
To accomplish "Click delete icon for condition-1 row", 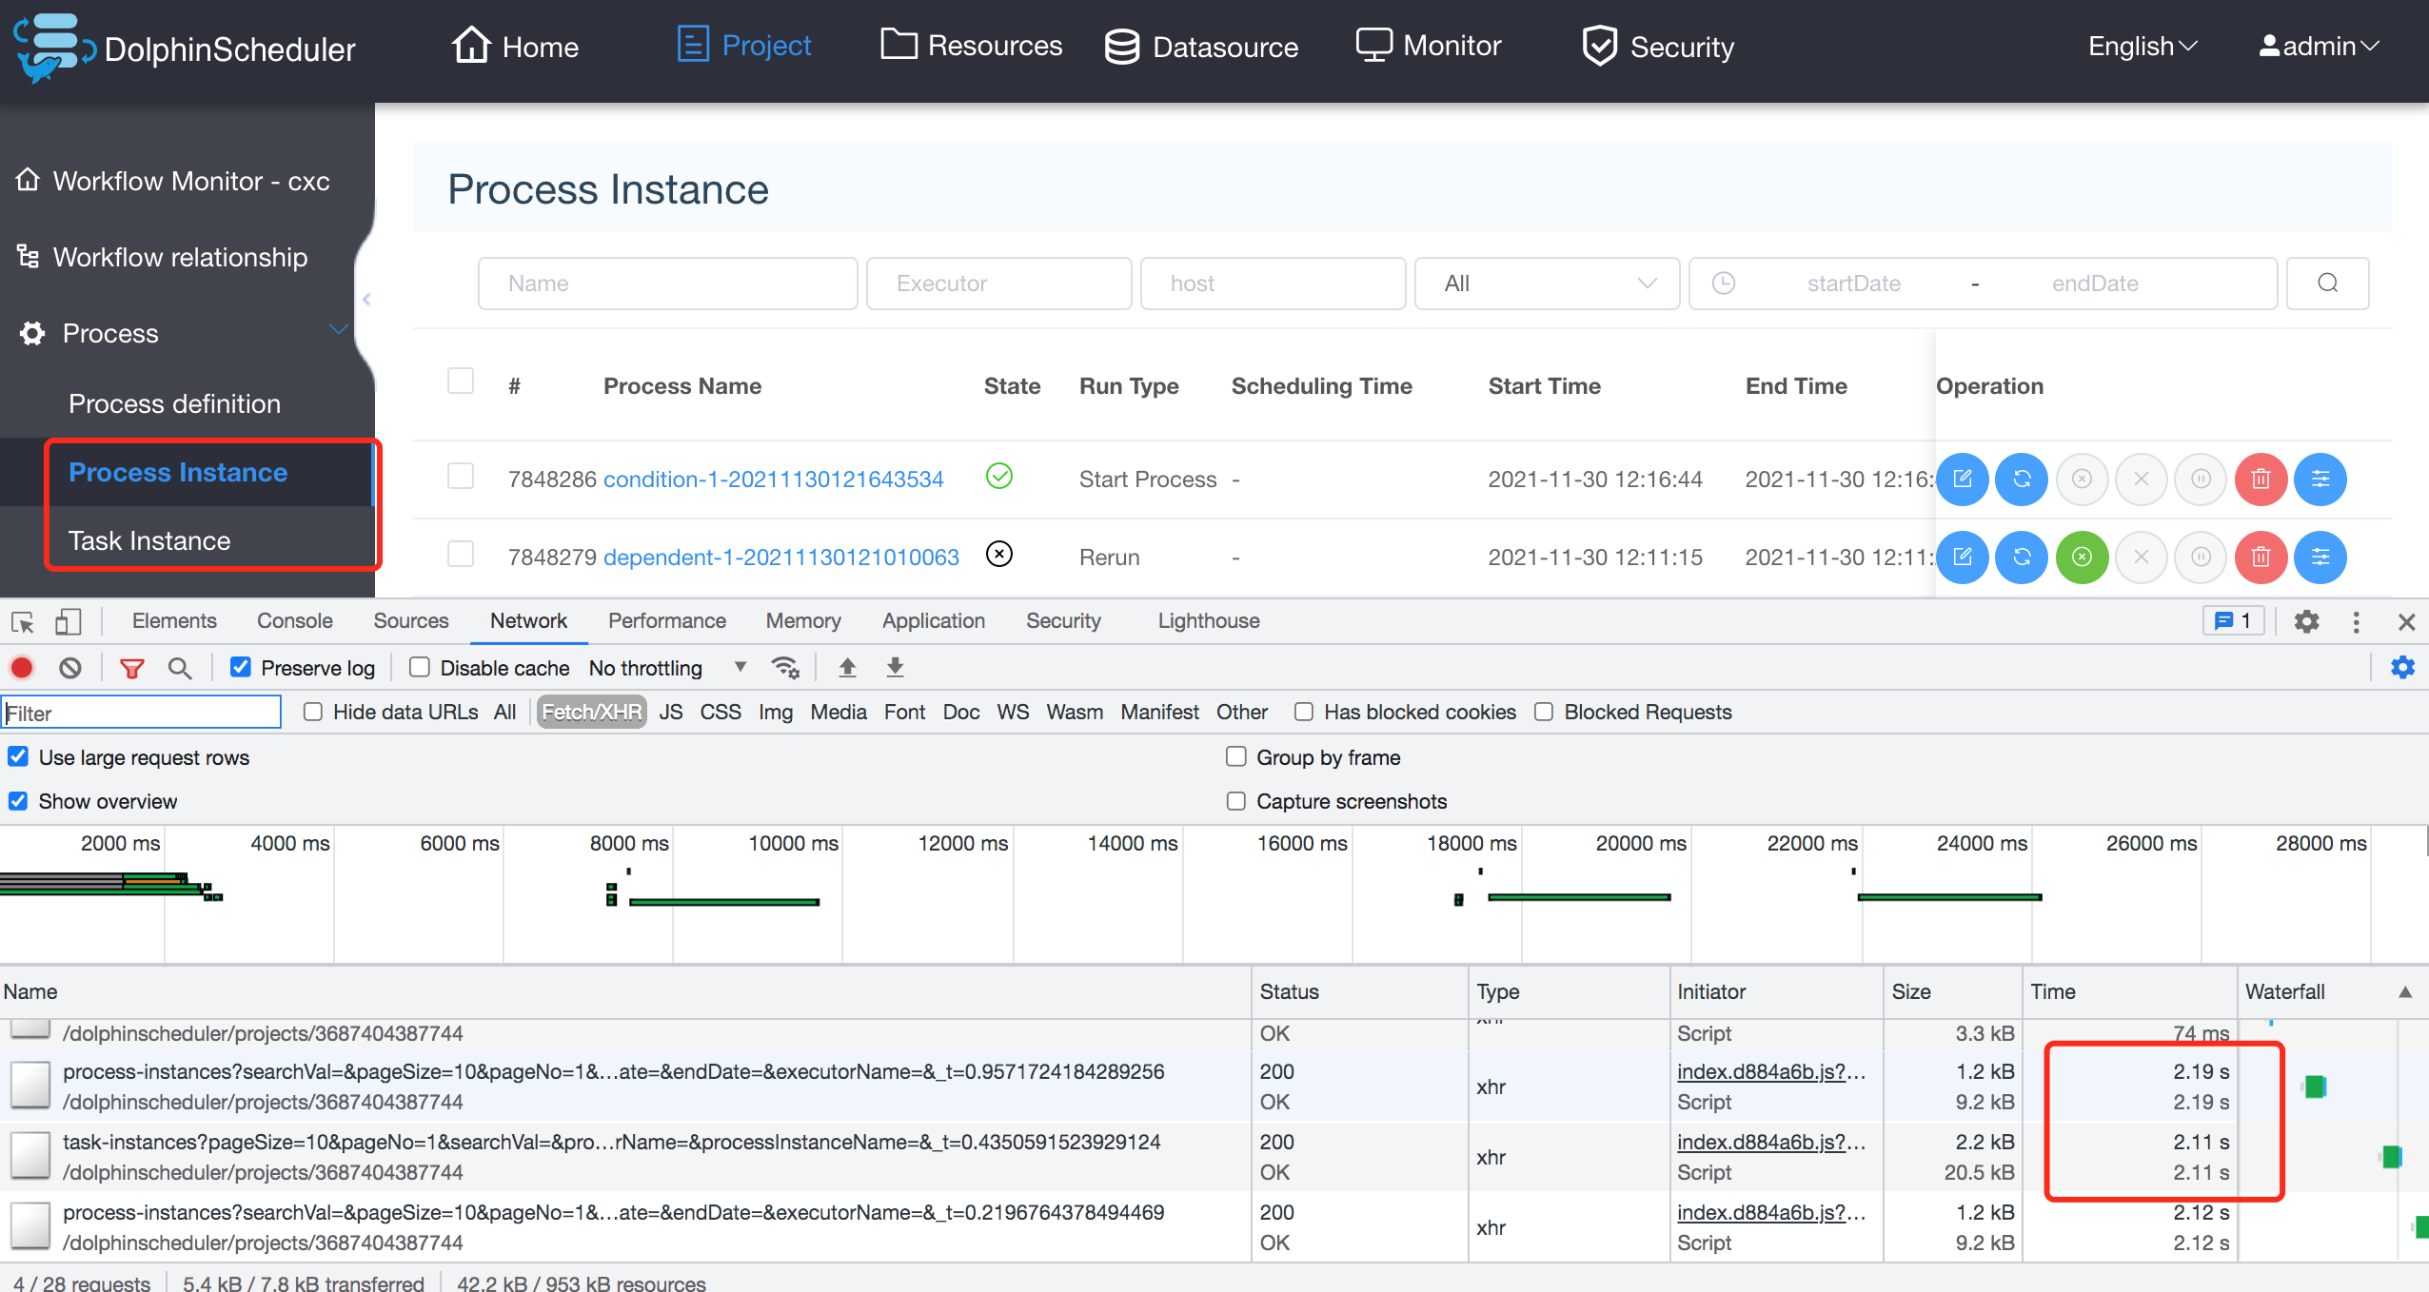I will pyautogui.click(x=2261, y=479).
